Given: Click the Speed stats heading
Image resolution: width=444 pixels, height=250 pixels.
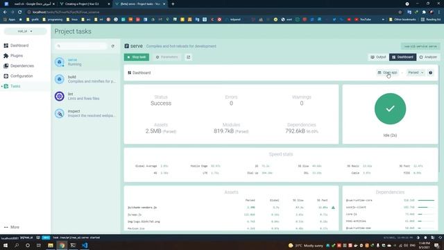Looking at the screenshot, I should [280, 154].
